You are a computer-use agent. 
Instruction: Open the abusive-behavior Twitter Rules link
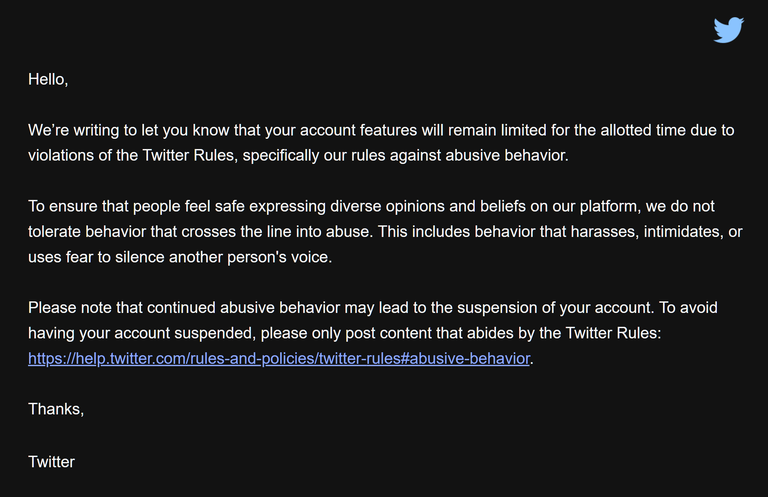pyautogui.click(x=279, y=359)
